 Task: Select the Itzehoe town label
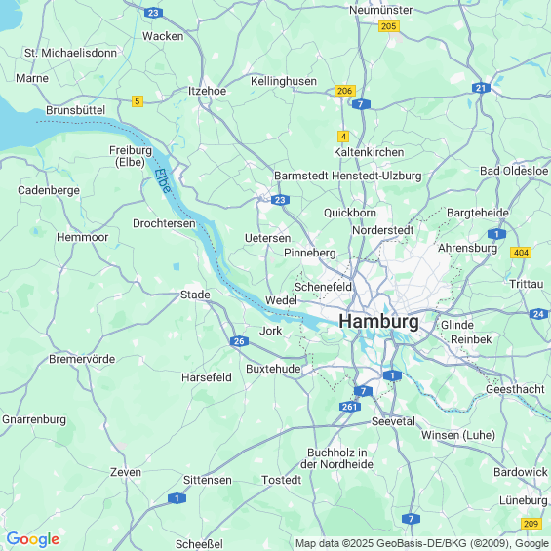208,91
